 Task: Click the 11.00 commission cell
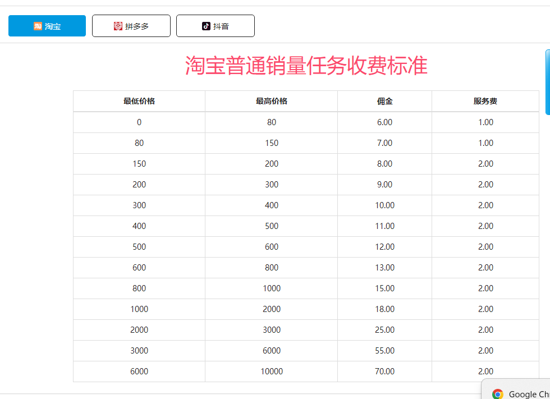pos(385,226)
